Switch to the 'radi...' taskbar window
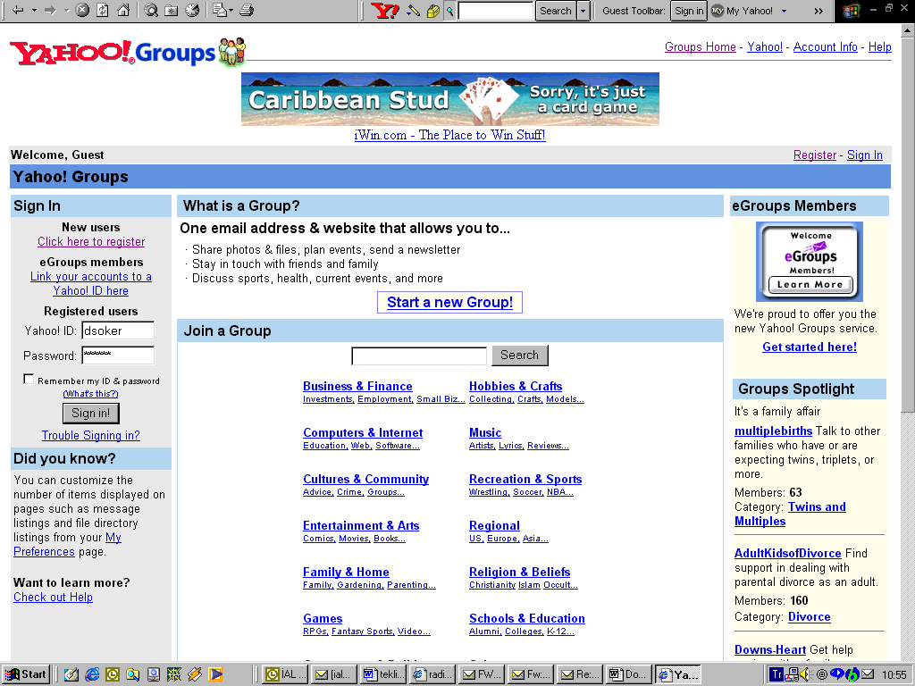915x686 pixels. click(432, 674)
